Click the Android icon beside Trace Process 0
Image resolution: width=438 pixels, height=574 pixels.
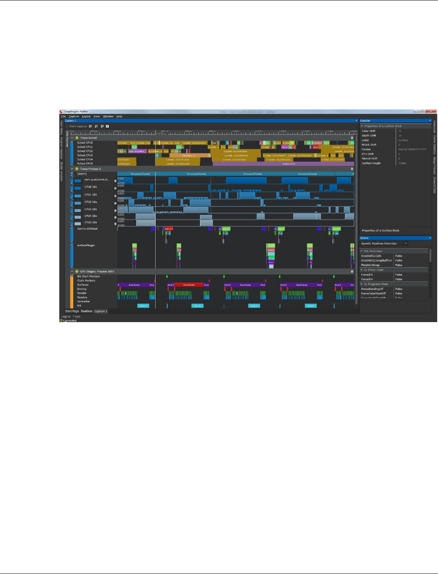pos(77,169)
